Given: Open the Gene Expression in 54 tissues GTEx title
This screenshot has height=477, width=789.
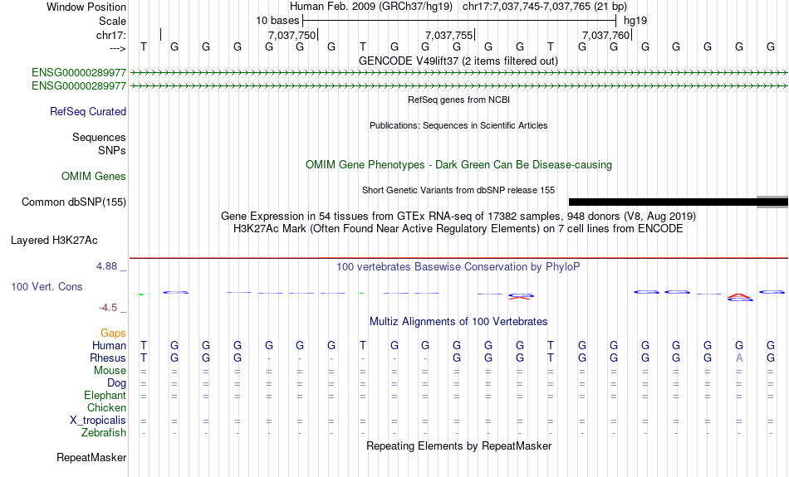Looking at the screenshot, I should 458,217.
